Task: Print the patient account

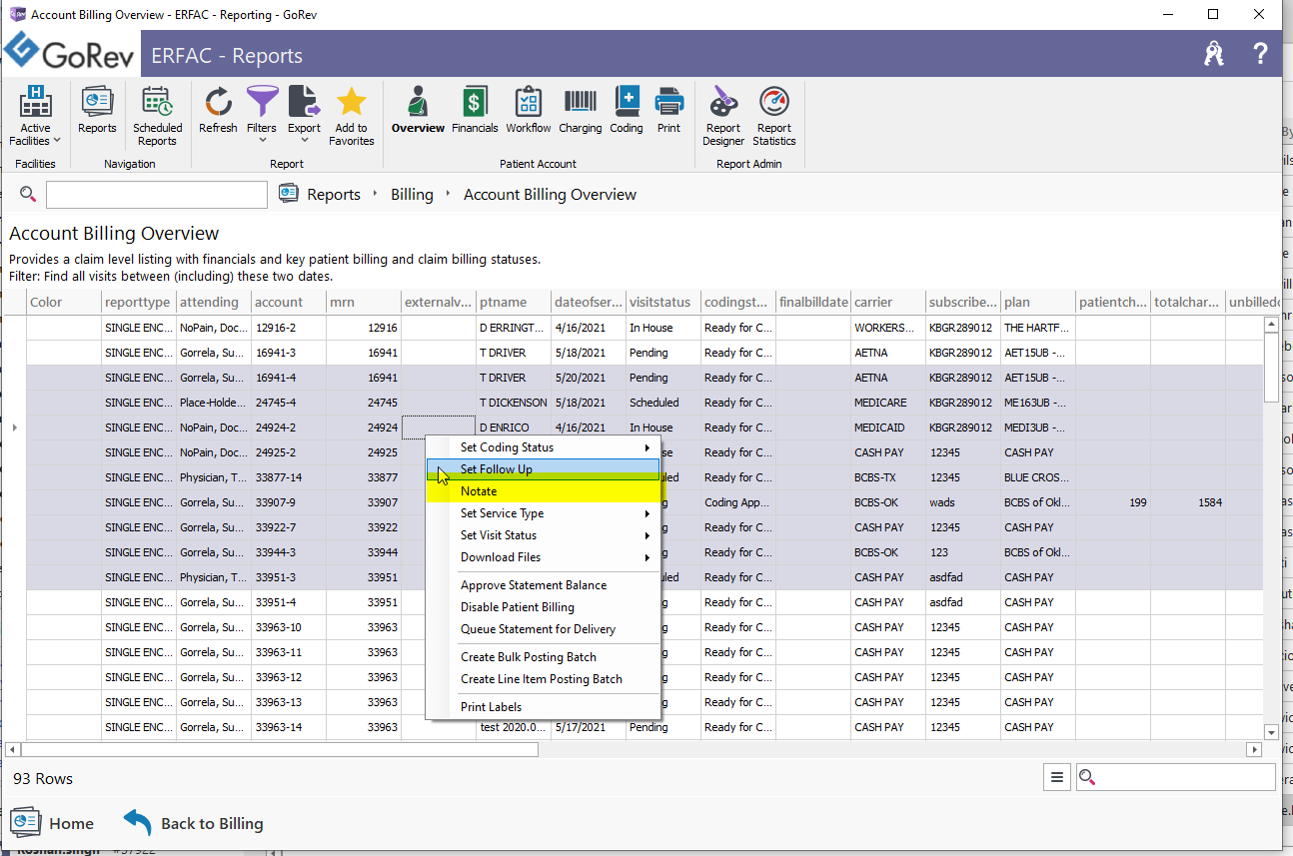Action: [x=668, y=110]
